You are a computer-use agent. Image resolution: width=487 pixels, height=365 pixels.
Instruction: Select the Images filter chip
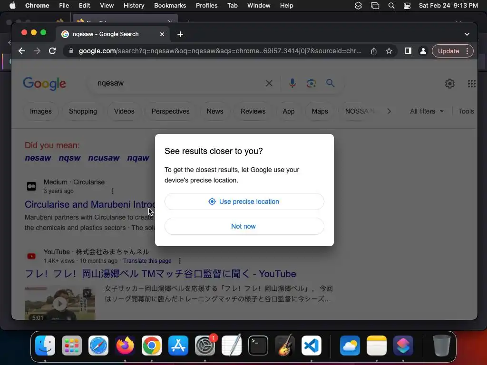(x=41, y=111)
